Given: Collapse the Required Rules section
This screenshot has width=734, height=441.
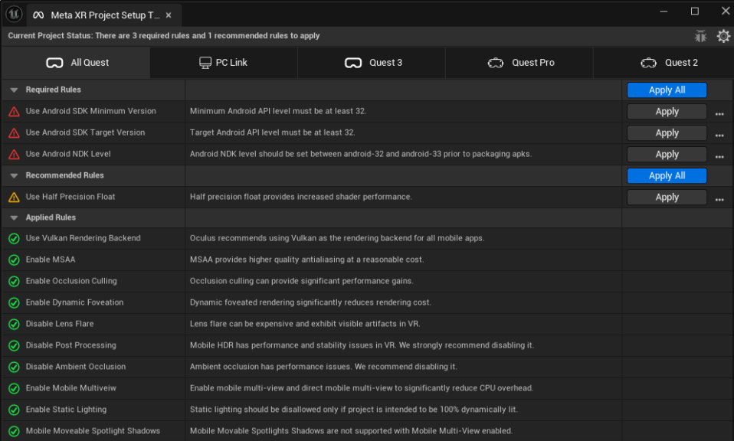Looking at the screenshot, I should [x=14, y=90].
